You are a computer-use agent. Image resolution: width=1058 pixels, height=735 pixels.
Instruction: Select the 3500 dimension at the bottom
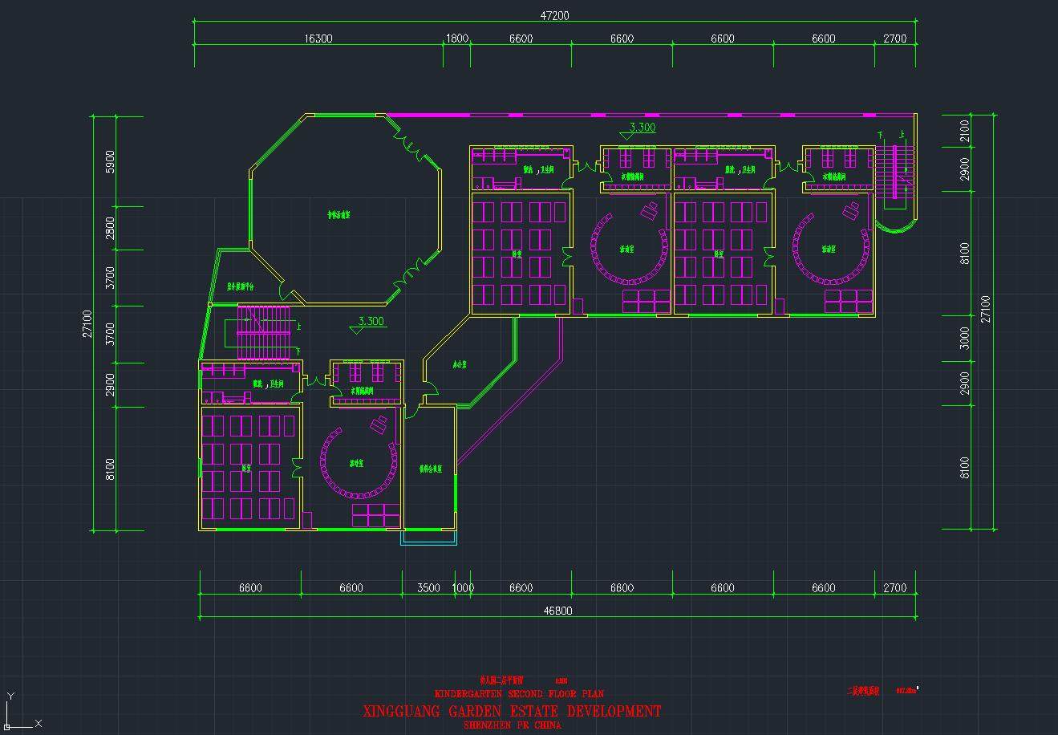(428, 588)
